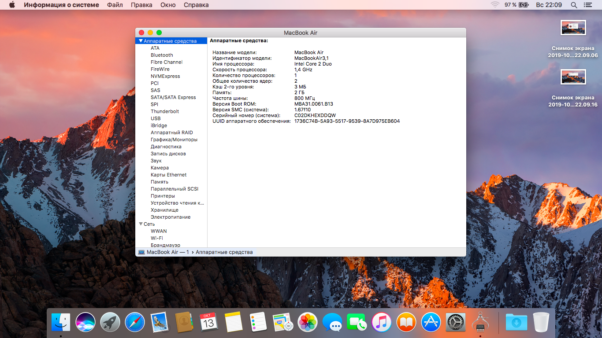This screenshot has height=338, width=602.
Task: Open Calendar icon showing 13
Action: point(209,322)
